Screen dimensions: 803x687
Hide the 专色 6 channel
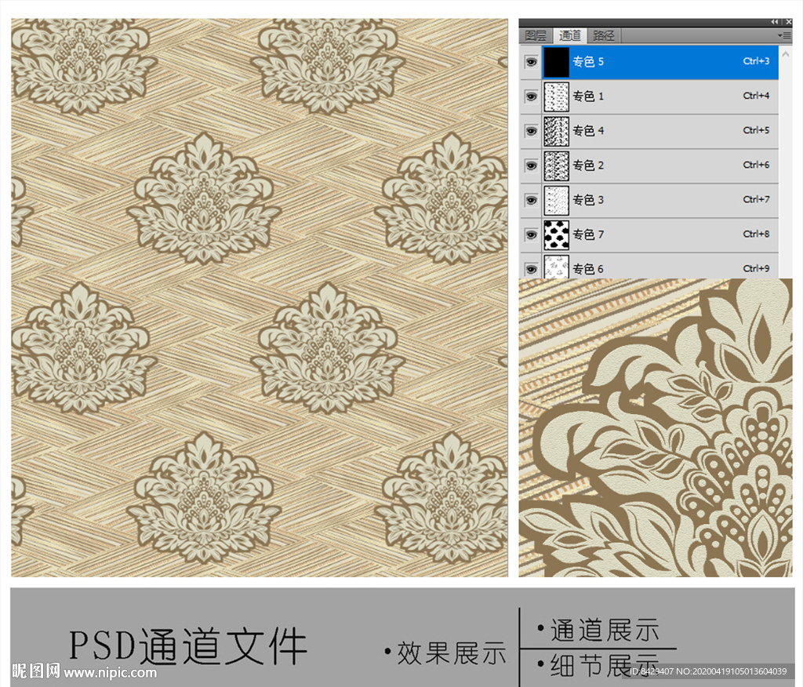(531, 269)
